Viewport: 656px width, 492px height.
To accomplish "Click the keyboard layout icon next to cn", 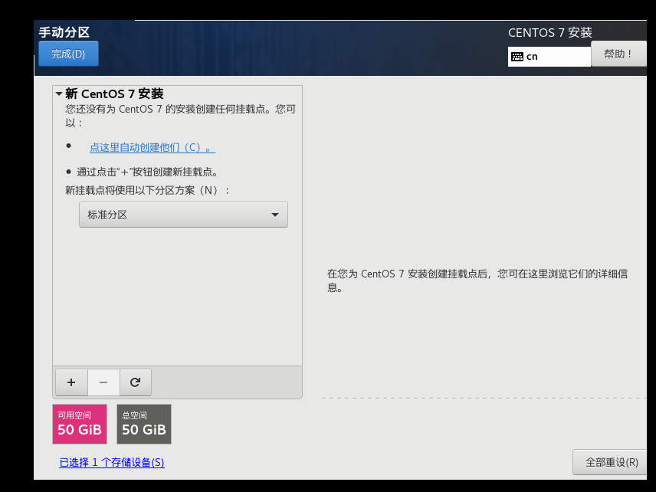I will coord(517,57).
